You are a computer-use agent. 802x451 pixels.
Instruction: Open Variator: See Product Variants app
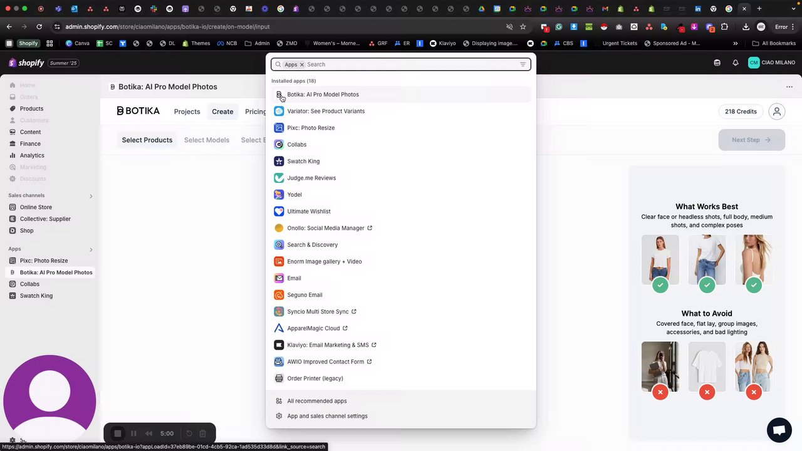coord(401,111)
